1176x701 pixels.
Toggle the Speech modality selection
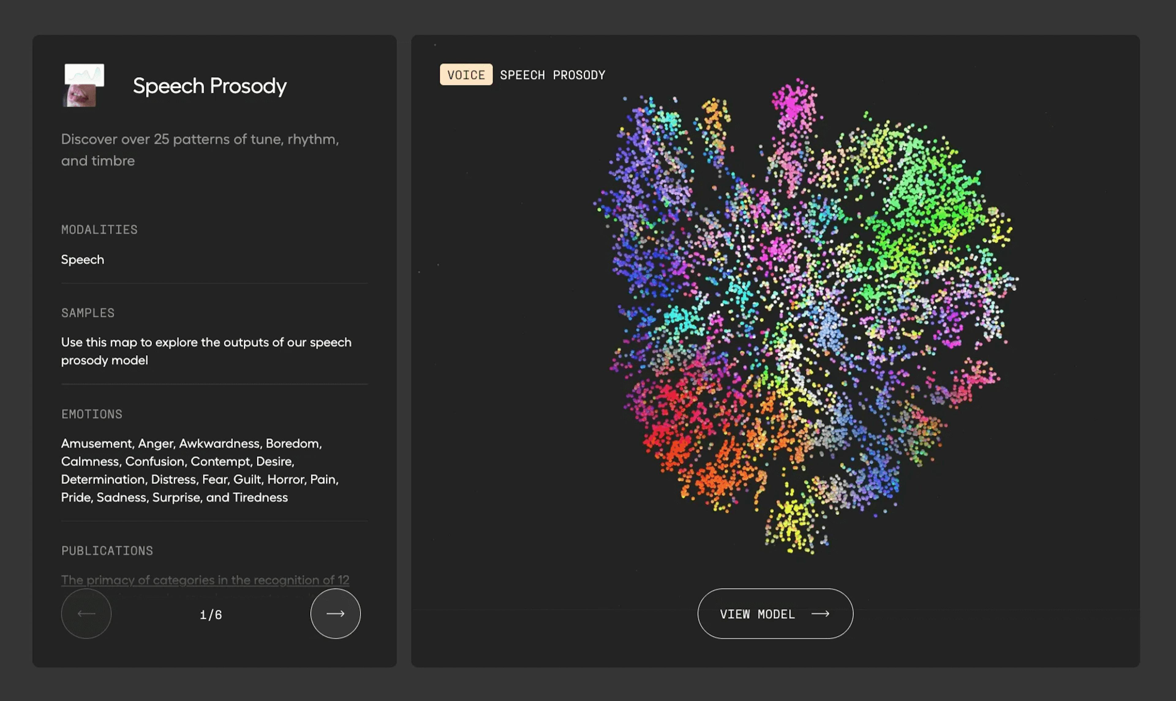(x=82, y=259)
